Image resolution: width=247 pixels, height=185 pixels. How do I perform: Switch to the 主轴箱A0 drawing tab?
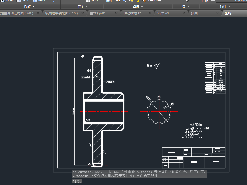click(x=98, y=13)
